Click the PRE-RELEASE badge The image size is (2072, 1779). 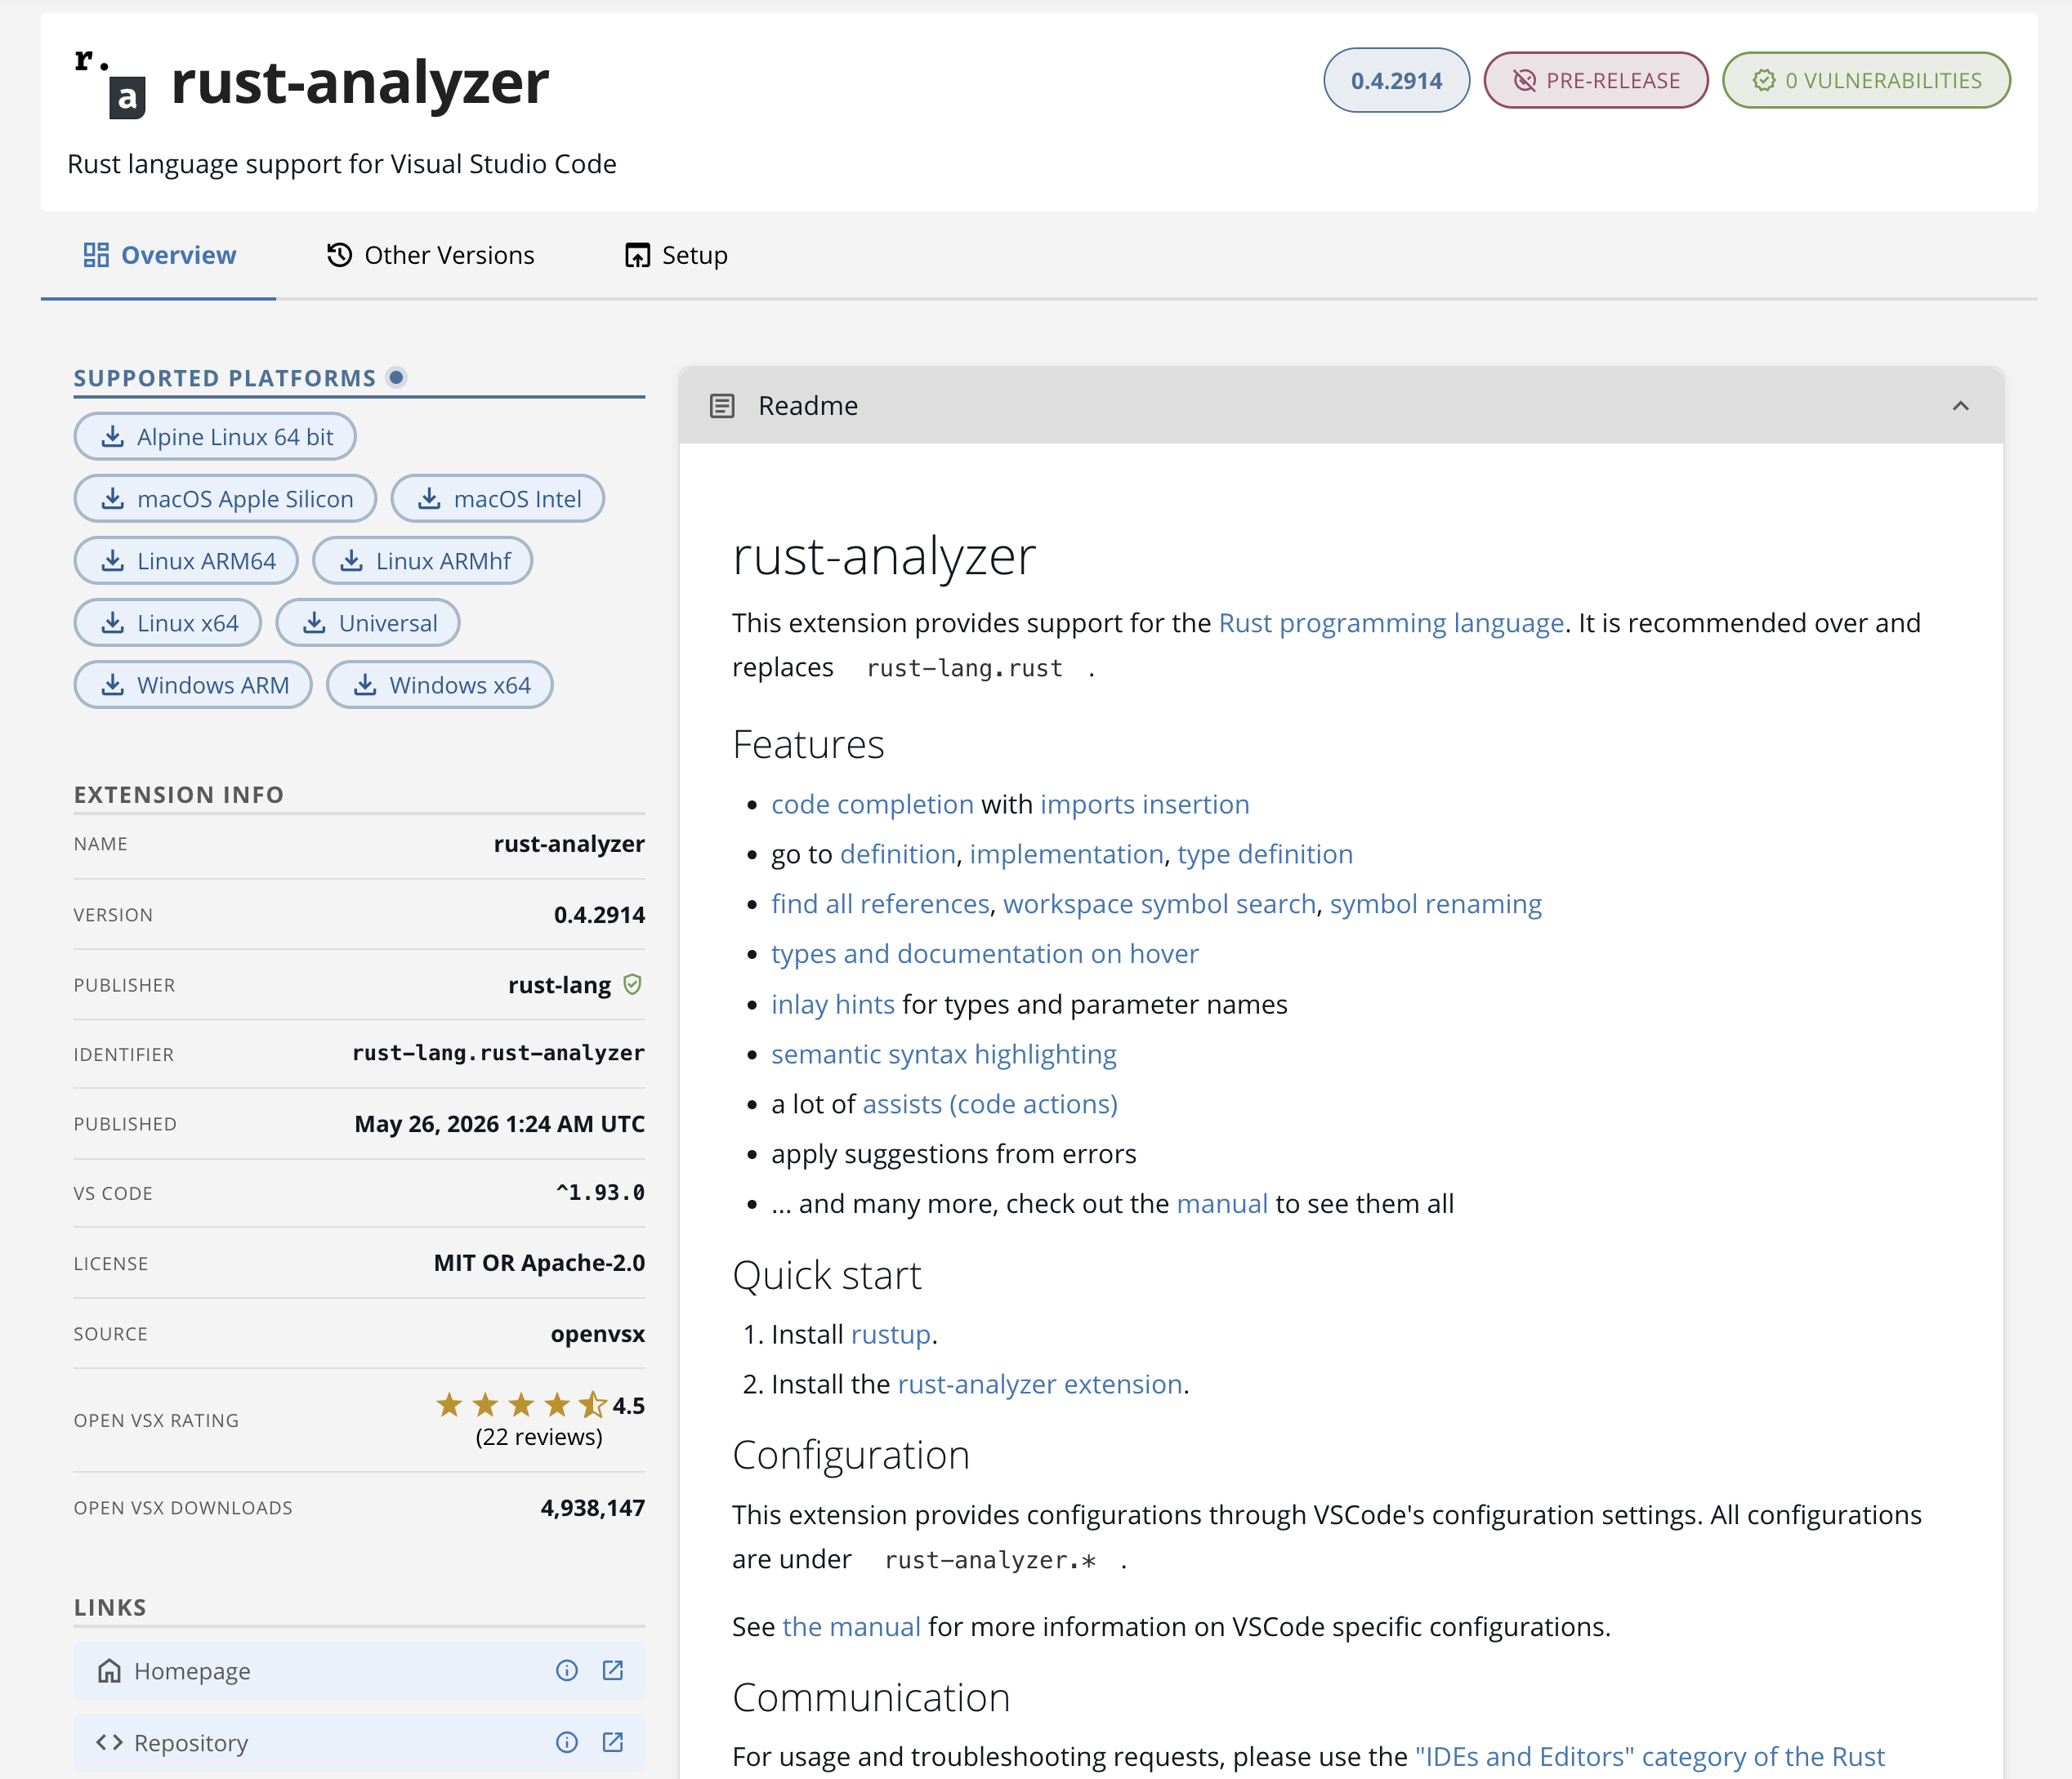coord(1596,81)
